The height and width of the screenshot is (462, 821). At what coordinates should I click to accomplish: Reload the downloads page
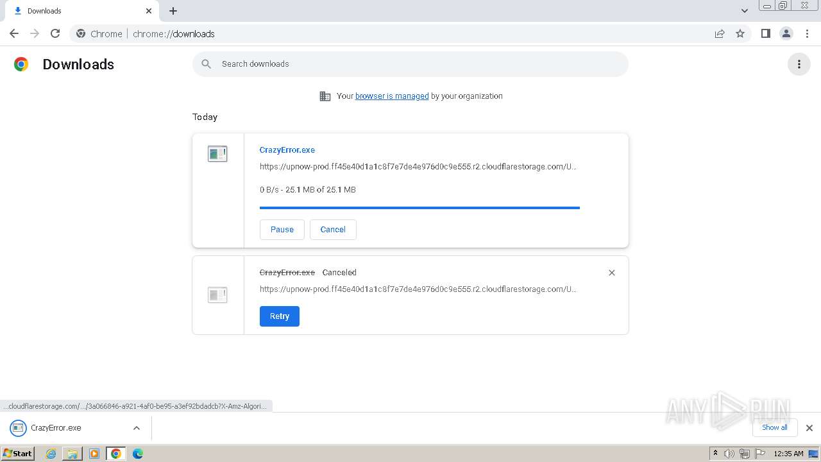pos(55,33)
